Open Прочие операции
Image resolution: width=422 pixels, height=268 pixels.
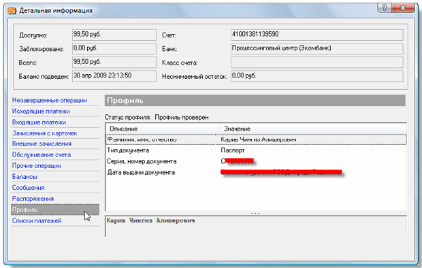pyautogui.click(x=37, y=166)
